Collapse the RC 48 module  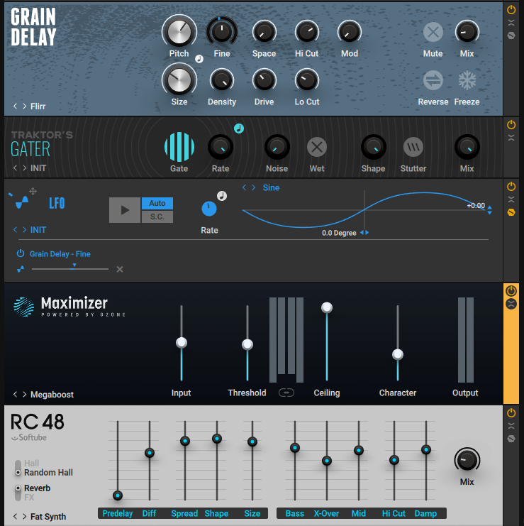click(511, 426)
